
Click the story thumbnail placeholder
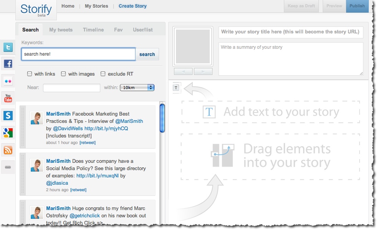193,46
